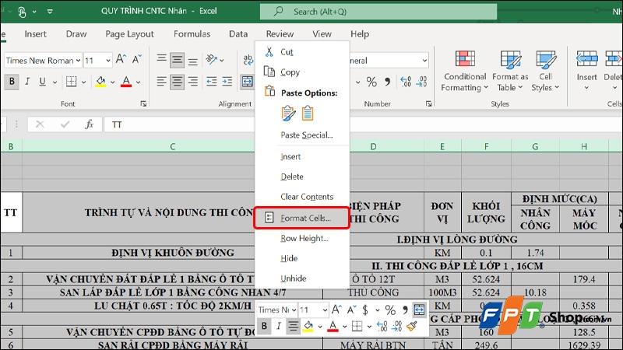This screenshot has height=350, width=623.
Task: Switch to the Formulas tab
Action: click(x=192, y=34)
